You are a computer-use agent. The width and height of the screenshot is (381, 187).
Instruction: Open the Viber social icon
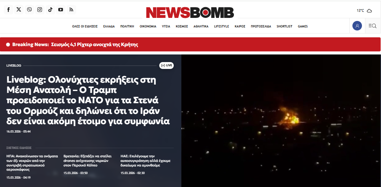point(29,10)
